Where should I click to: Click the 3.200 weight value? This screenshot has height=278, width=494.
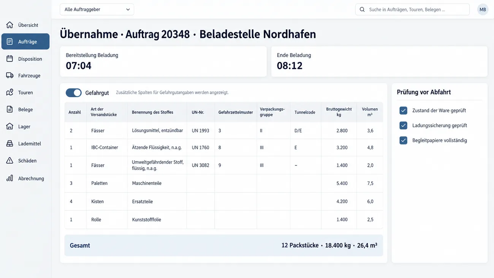click(342, 147)
